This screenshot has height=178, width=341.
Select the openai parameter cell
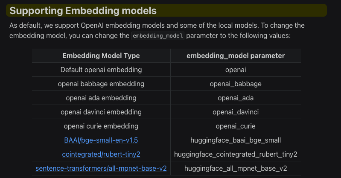(236, 70)
